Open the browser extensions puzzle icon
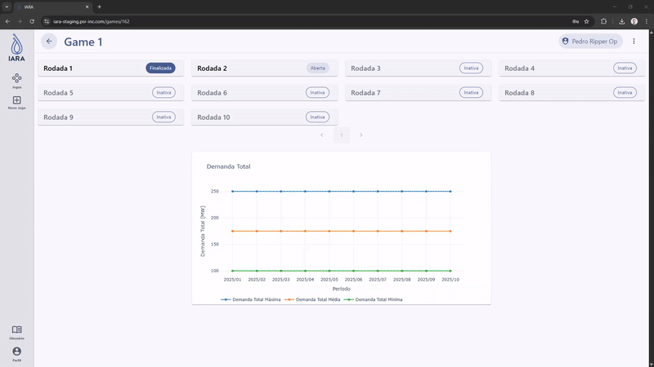 603,21
